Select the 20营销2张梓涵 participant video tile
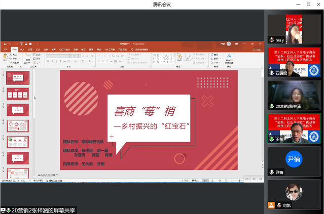This screenshot has height=214, width=324. [x=294, y=95]
